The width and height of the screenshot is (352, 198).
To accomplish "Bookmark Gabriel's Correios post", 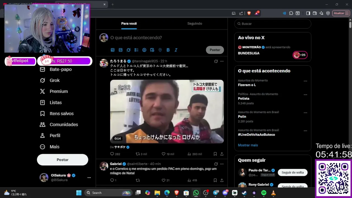I will (215, 180).
